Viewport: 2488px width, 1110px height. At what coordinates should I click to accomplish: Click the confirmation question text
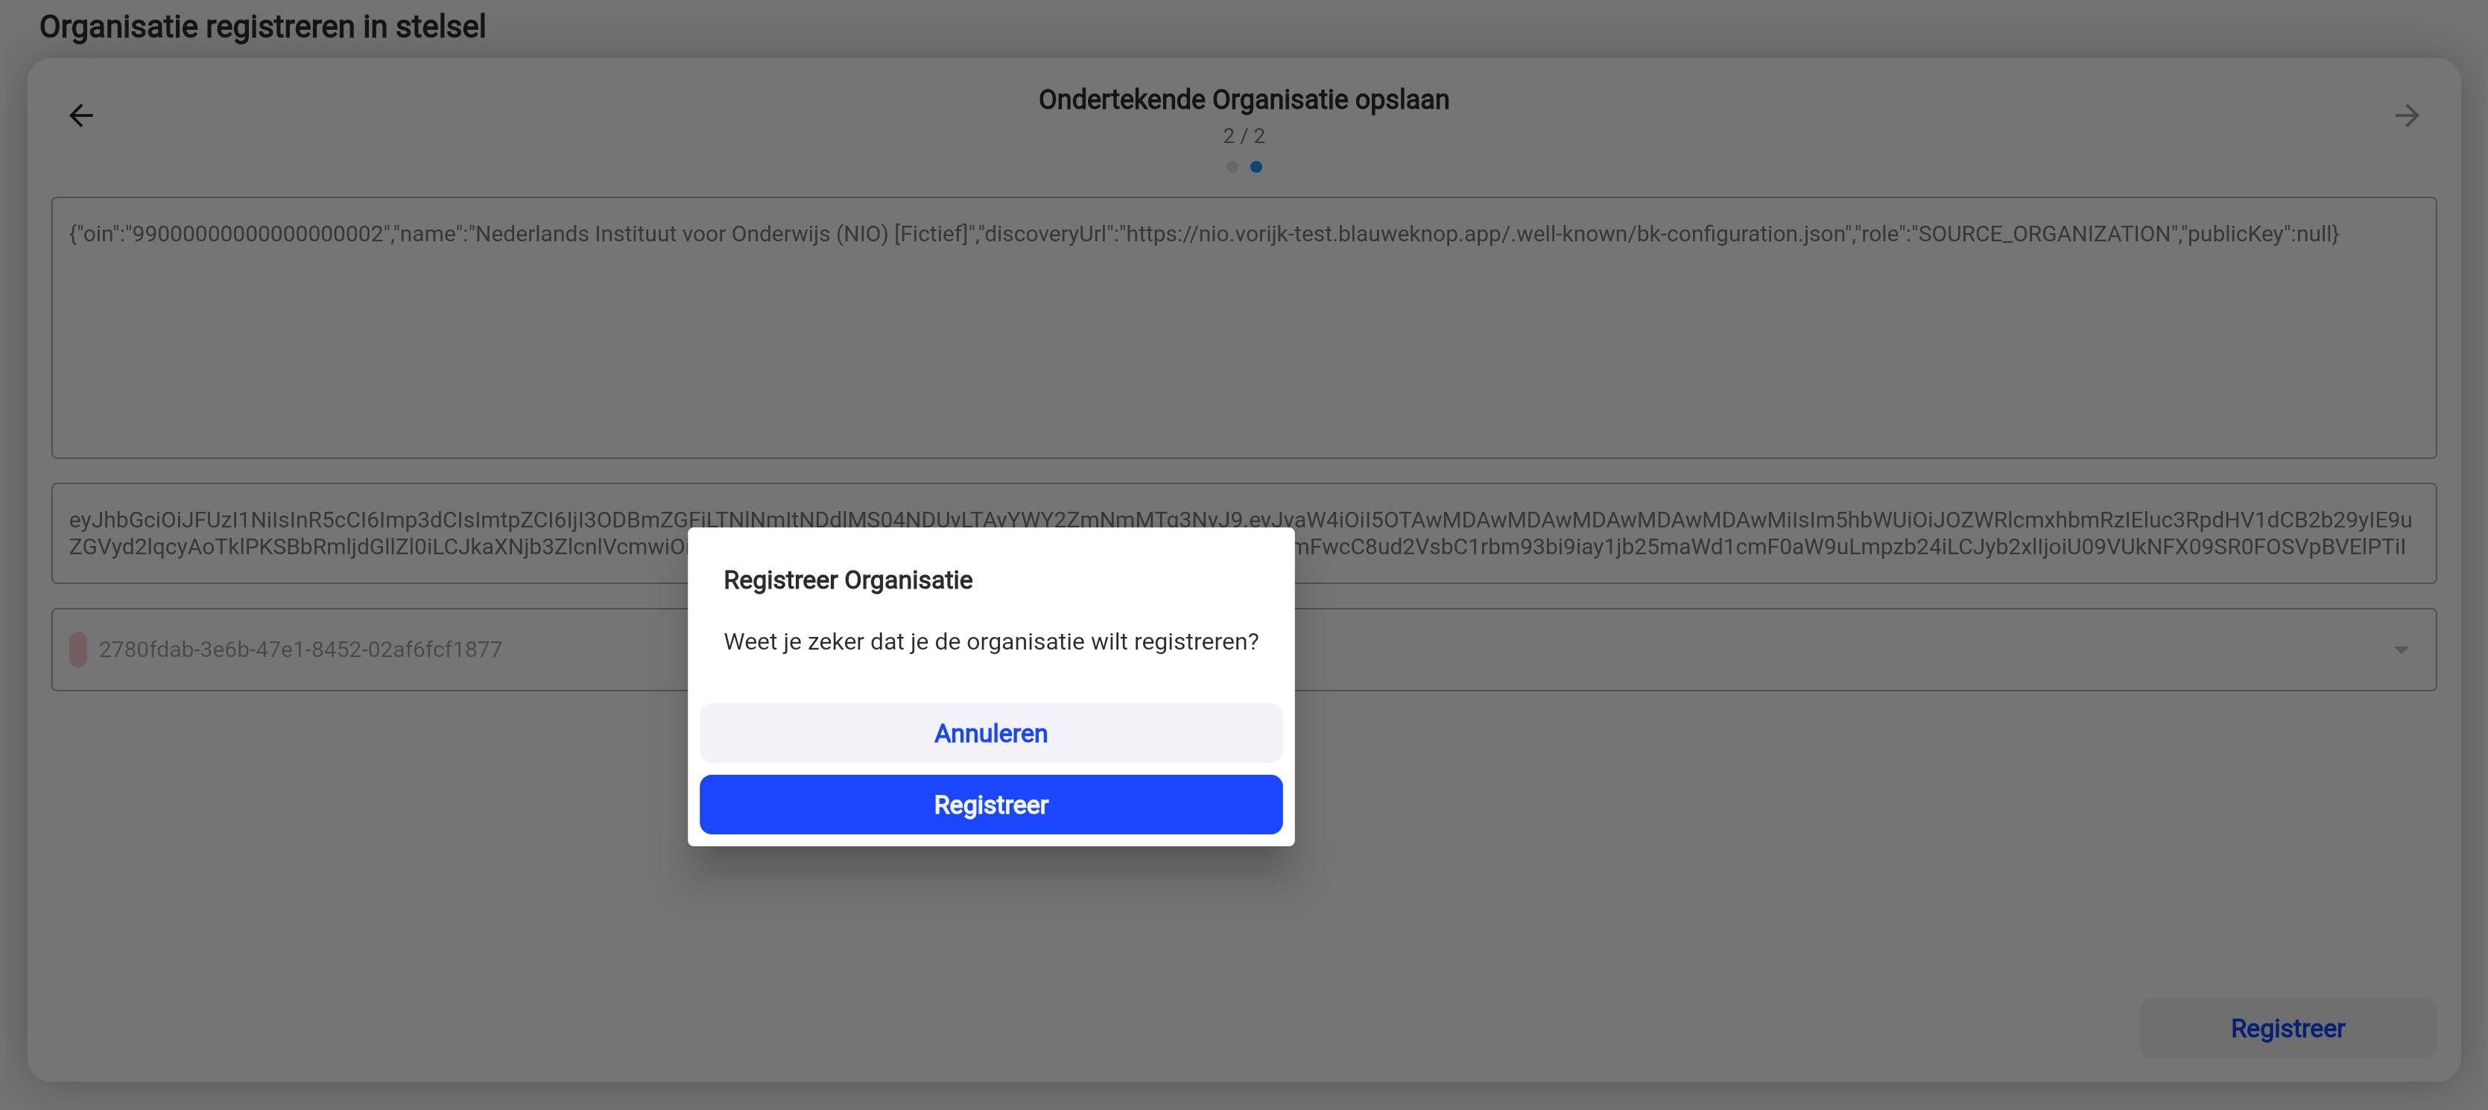click(x=990, y=642)
